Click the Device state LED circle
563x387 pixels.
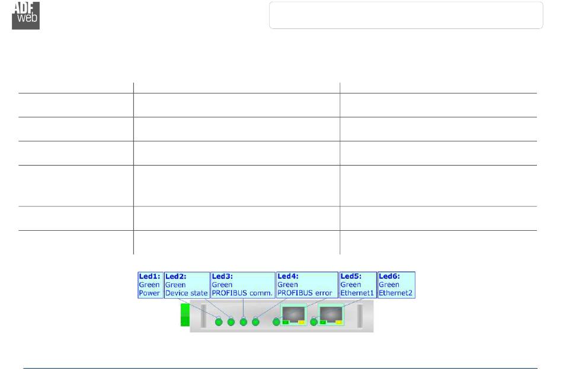tap(231, 322)
